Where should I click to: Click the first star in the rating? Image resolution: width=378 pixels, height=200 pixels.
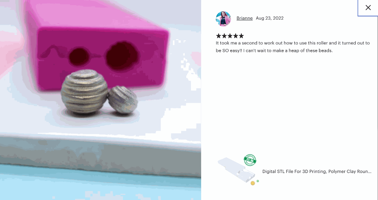[218, 36]
